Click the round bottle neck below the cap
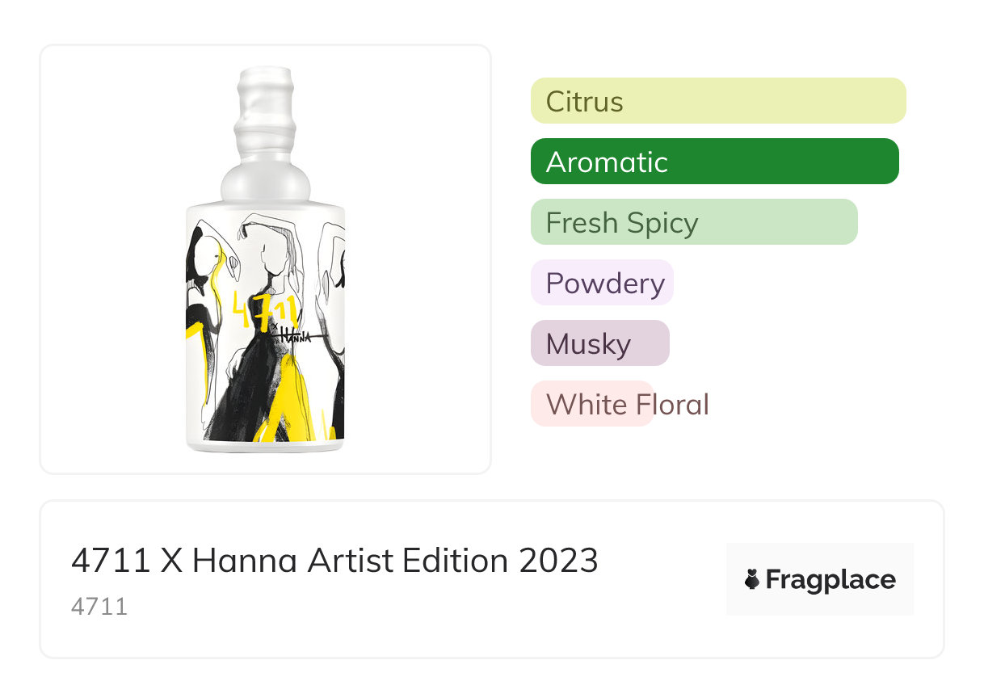 266,179
